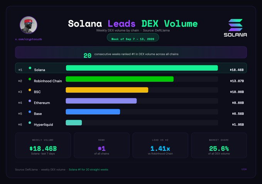
Task: Click the Solana #1 for 20 straight weeks footer
Action: point(88,170)
